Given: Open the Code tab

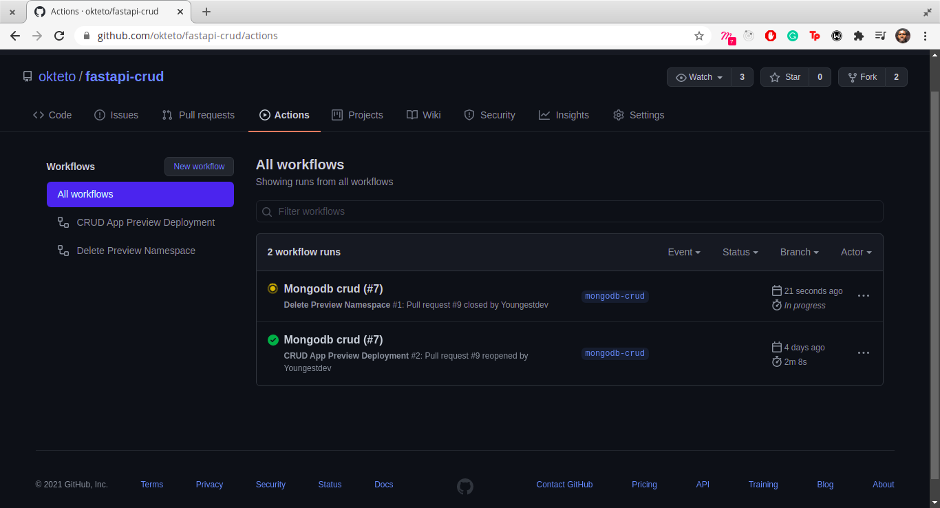Looking at the screenshot, I should click(52, 115).
